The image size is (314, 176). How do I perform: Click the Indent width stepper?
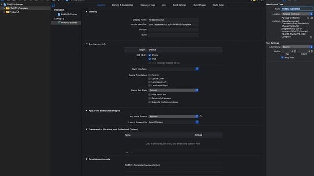pos(312,51)
